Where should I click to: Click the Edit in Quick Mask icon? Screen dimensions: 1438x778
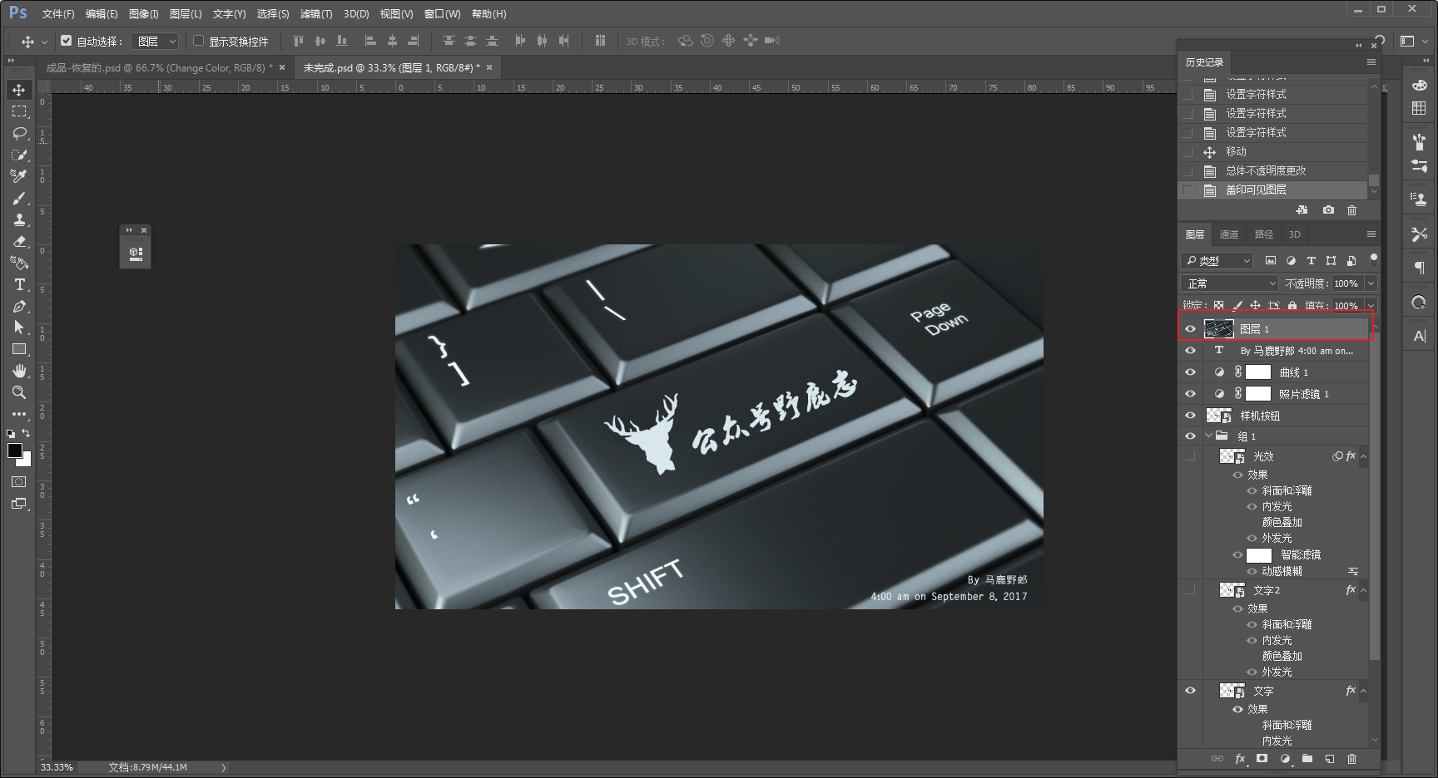tap(18, 482)
